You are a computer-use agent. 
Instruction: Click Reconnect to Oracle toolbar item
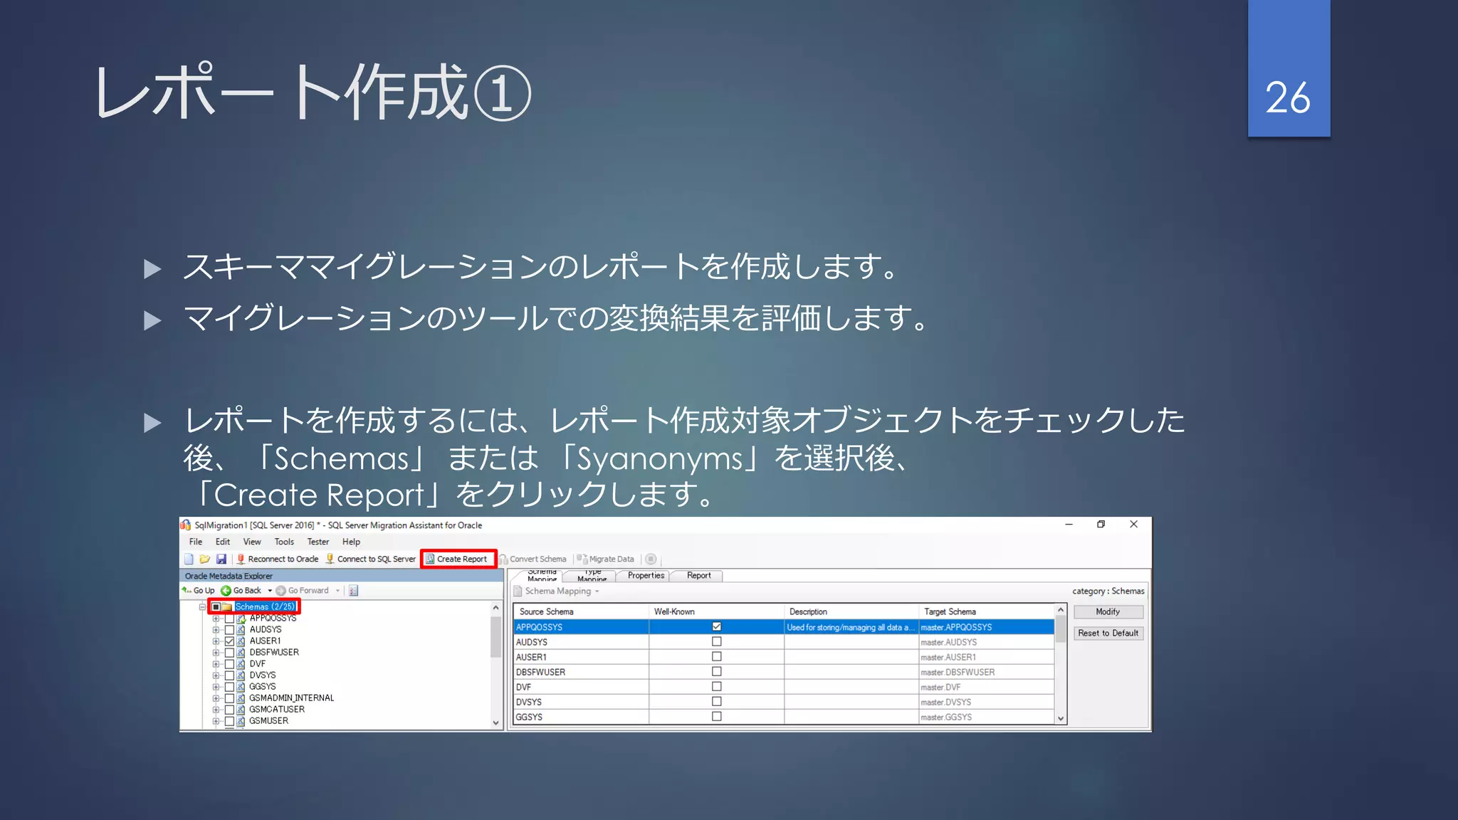point(278,559)
